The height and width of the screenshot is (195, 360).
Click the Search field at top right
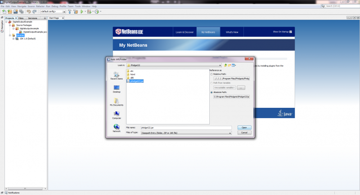pos(341,6)
